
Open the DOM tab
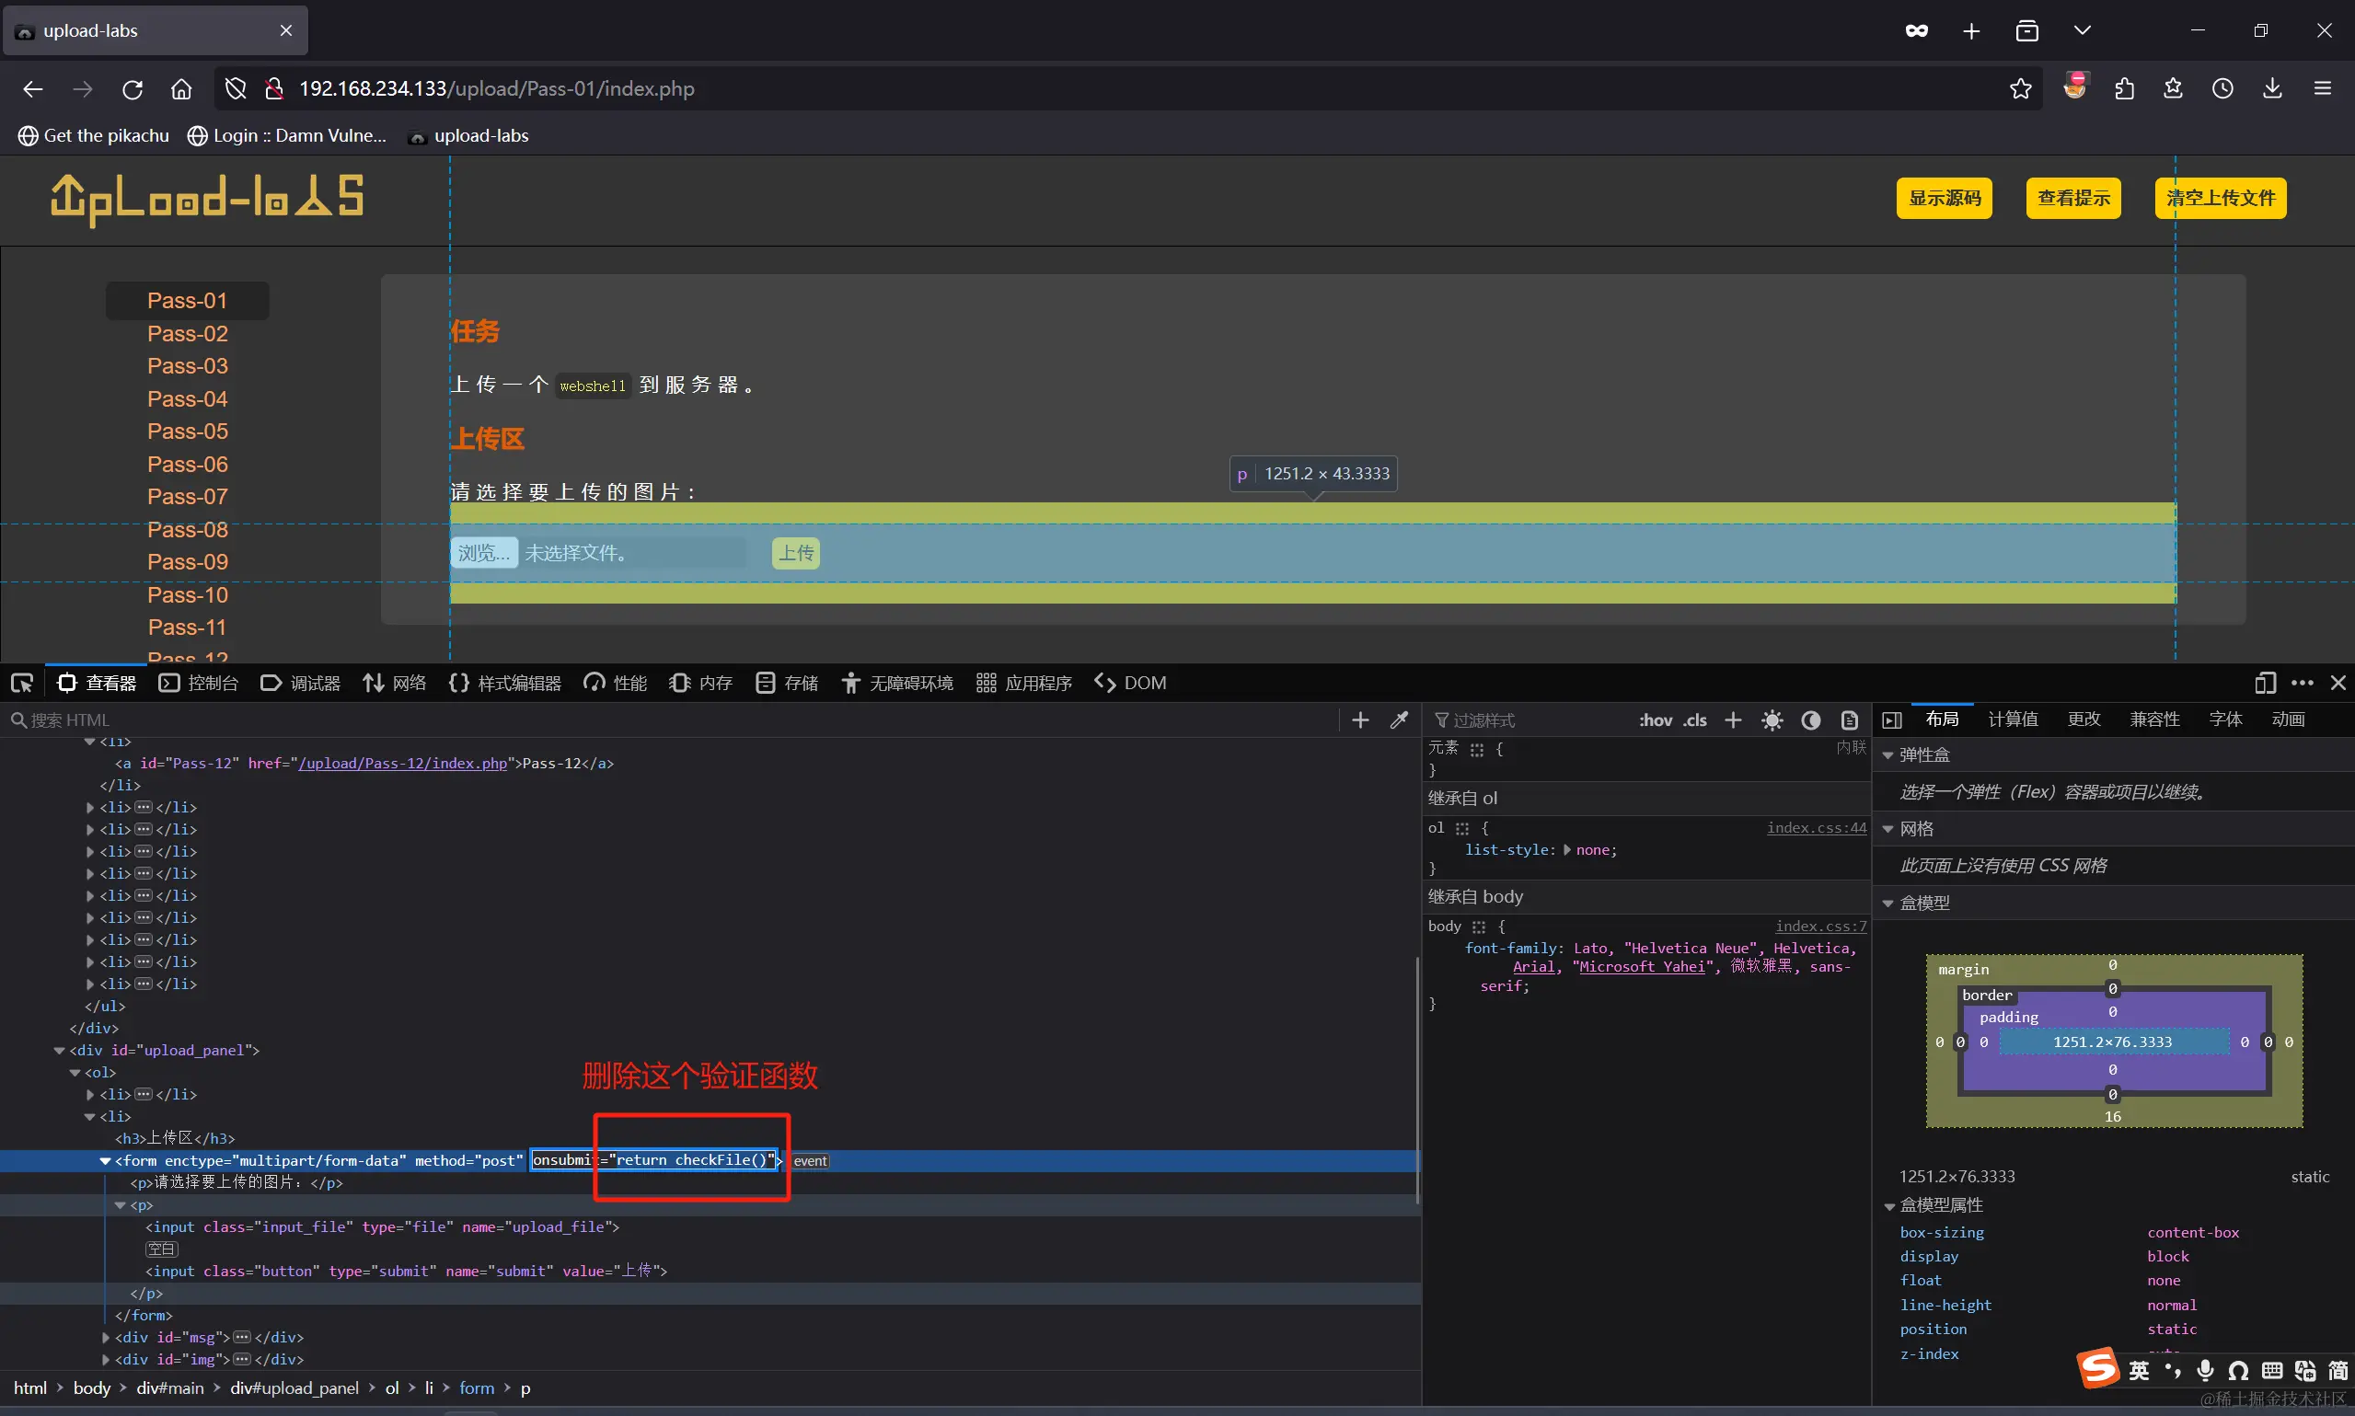pyautogui.click(x=1131, y=682)
